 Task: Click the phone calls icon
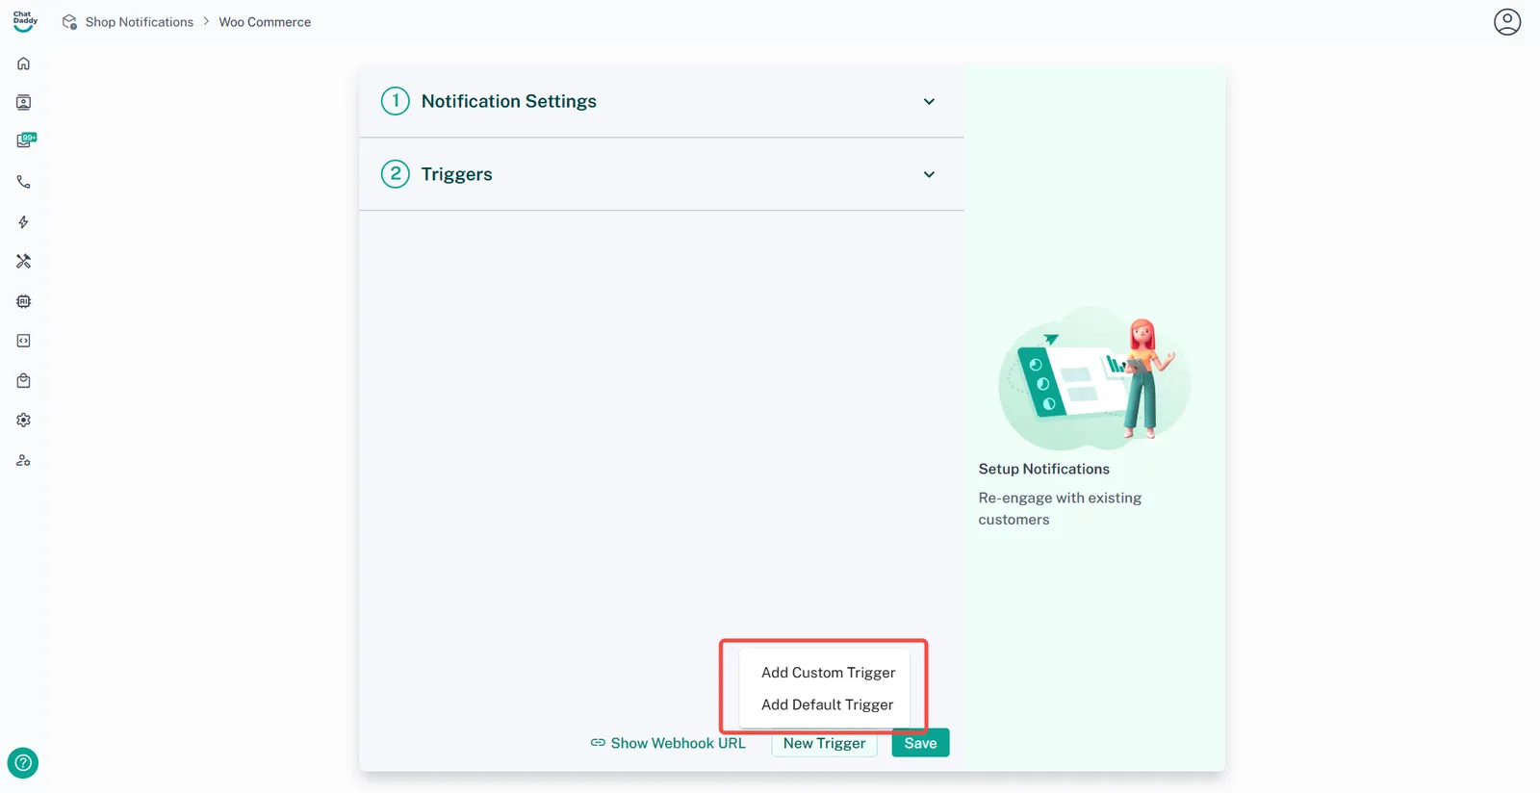coord(23,182)
